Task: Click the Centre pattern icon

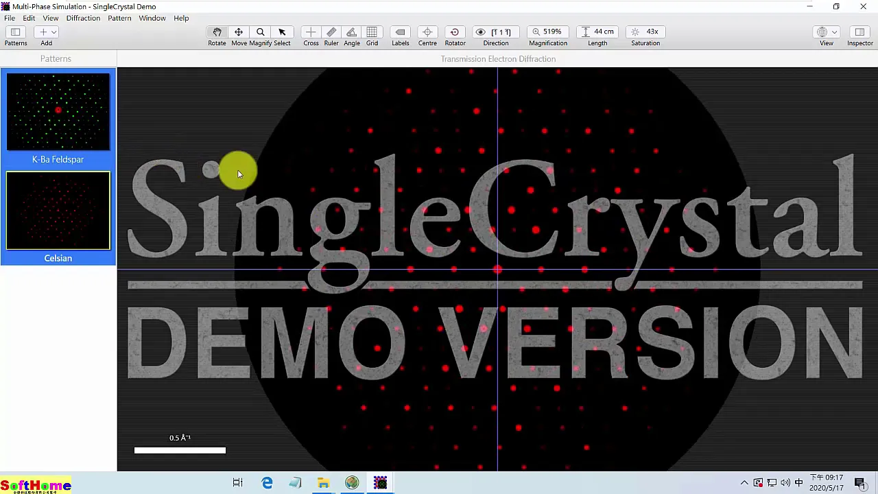Action: (427, 32)
